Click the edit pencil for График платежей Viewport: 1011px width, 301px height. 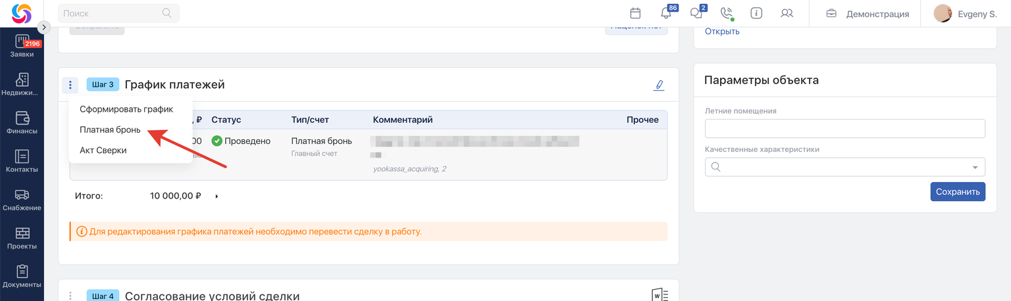tap(659, 85)
